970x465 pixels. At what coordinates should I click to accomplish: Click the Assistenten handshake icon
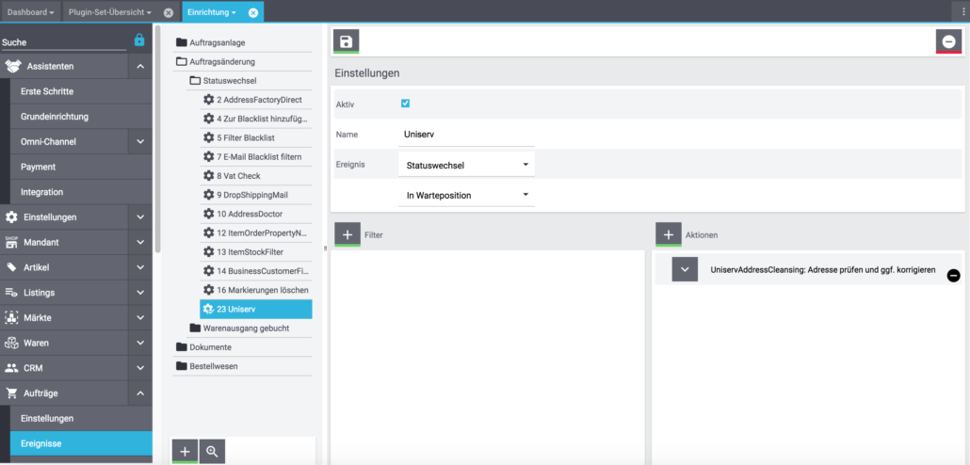(13, 66)
